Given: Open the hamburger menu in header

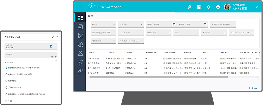Looking at the screenshot, I should [x=81, y=7].
